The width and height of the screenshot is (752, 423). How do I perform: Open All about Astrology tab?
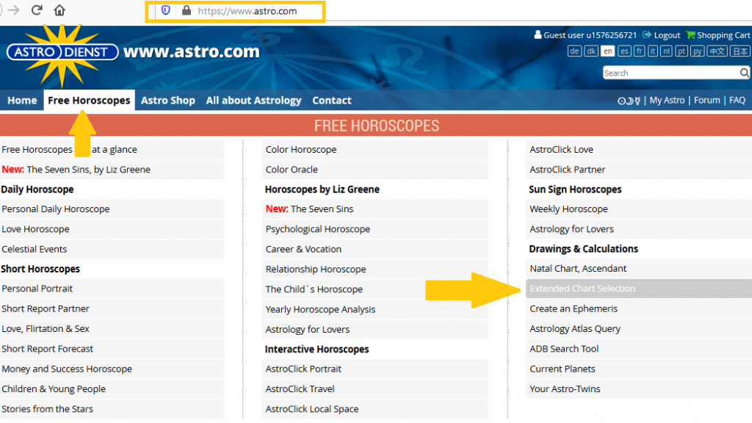point(253,100)
